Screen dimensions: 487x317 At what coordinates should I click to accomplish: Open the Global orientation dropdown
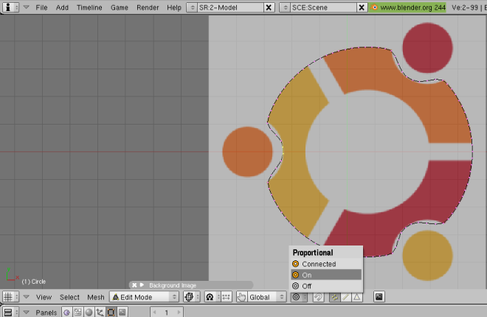click(266, 297)
